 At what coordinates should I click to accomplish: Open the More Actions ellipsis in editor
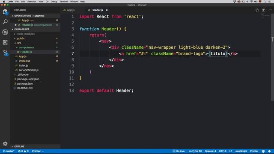[x=270, y=10]
